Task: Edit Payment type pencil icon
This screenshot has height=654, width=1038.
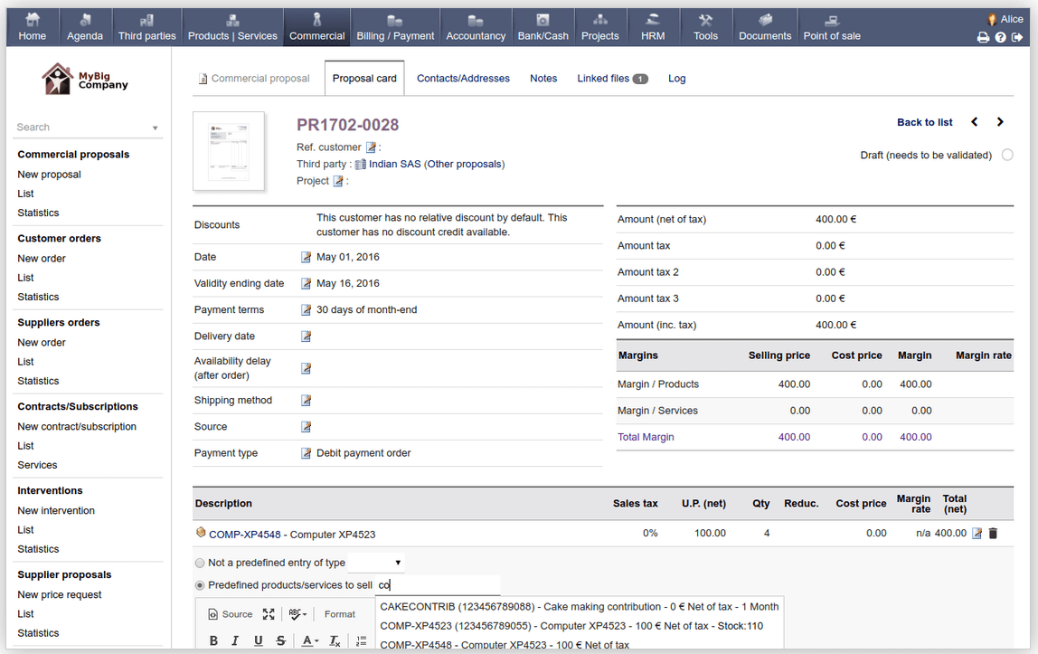Action: click(x=306, y=453)
